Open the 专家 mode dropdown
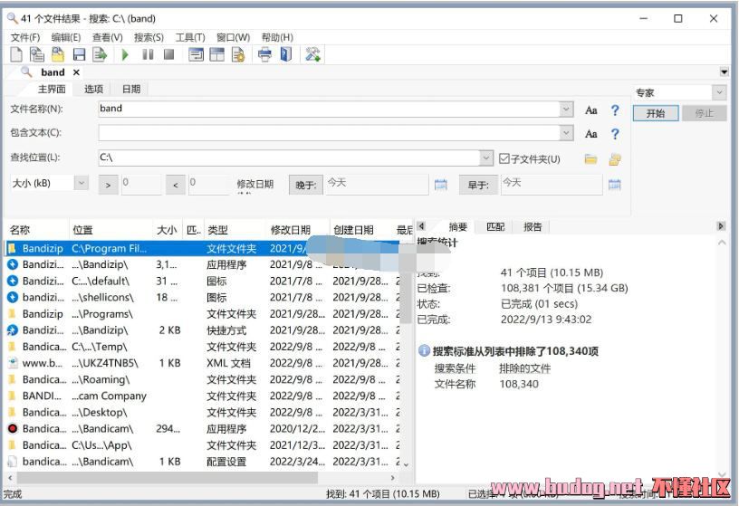 719,92
